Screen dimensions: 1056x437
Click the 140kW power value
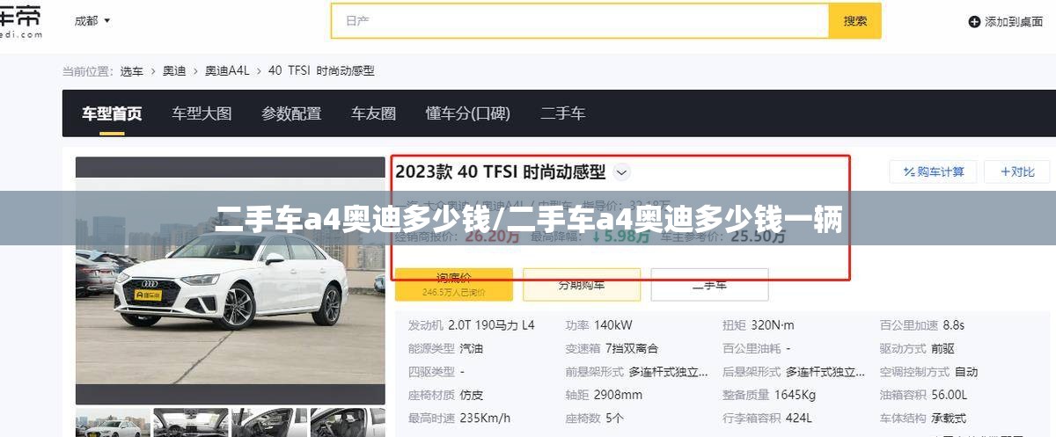point(612,325)
